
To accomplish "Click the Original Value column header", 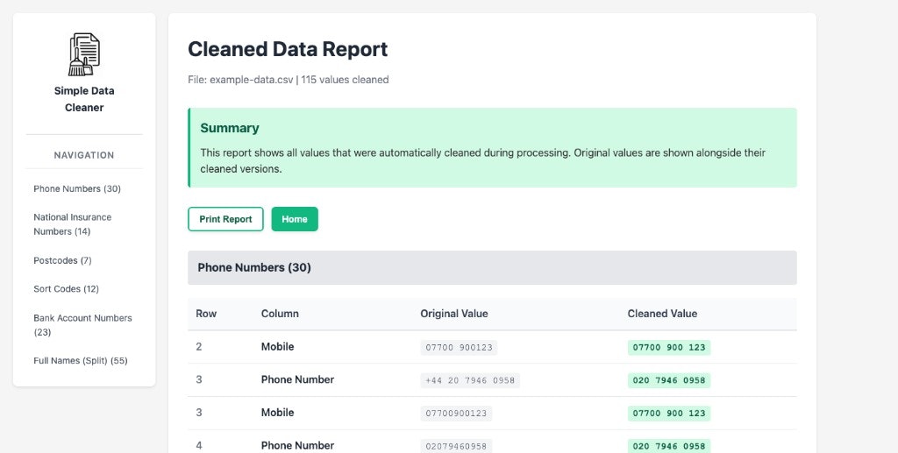I will point(453,314).
